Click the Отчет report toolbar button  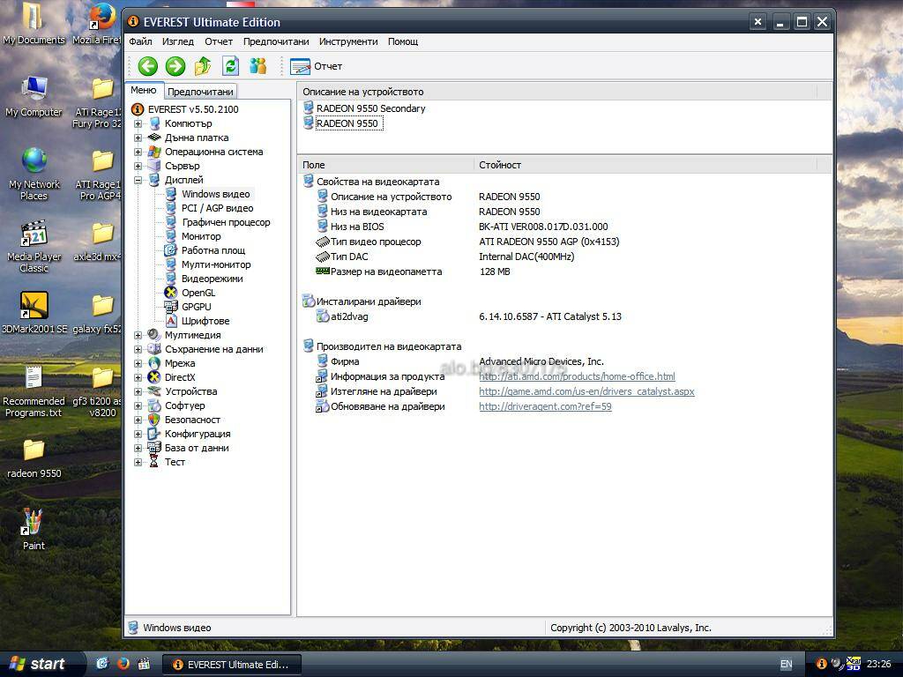pos(317,66)
